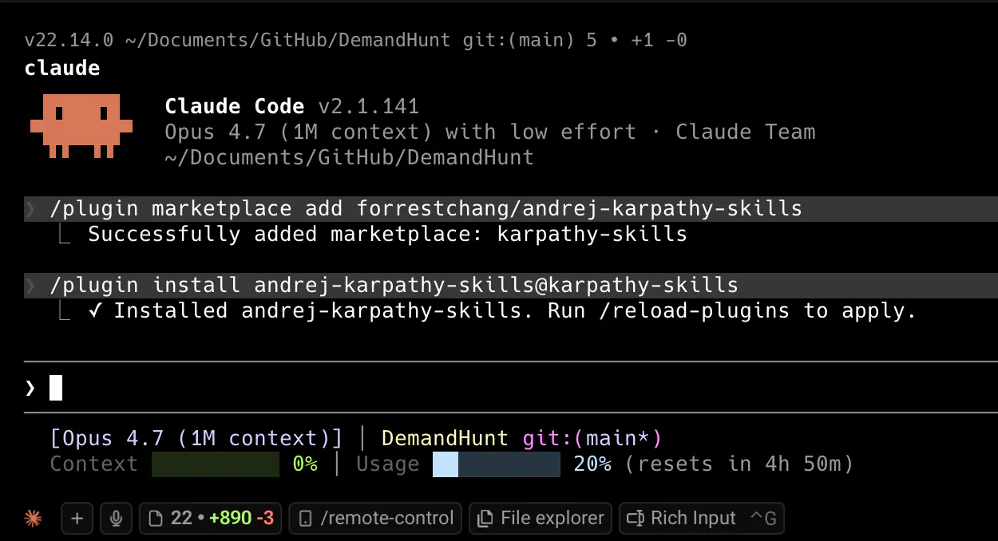The width and height of the screenshot is (998, 541).
Task: Click the ~/Documents/GitHub/DemandHunt path under header
Action: click(x=349, y=157)
